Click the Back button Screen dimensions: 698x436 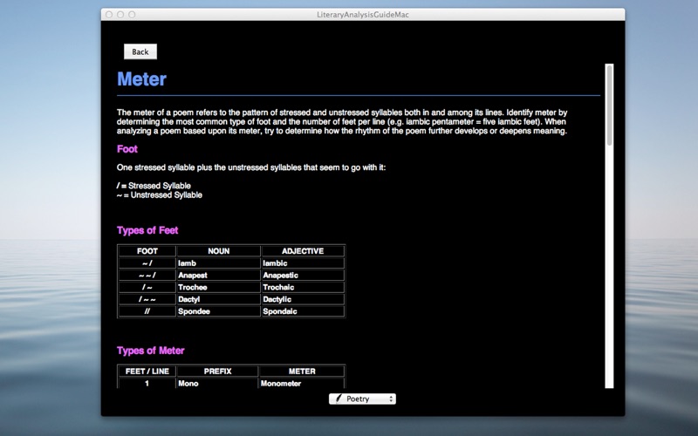click(140, 51)
